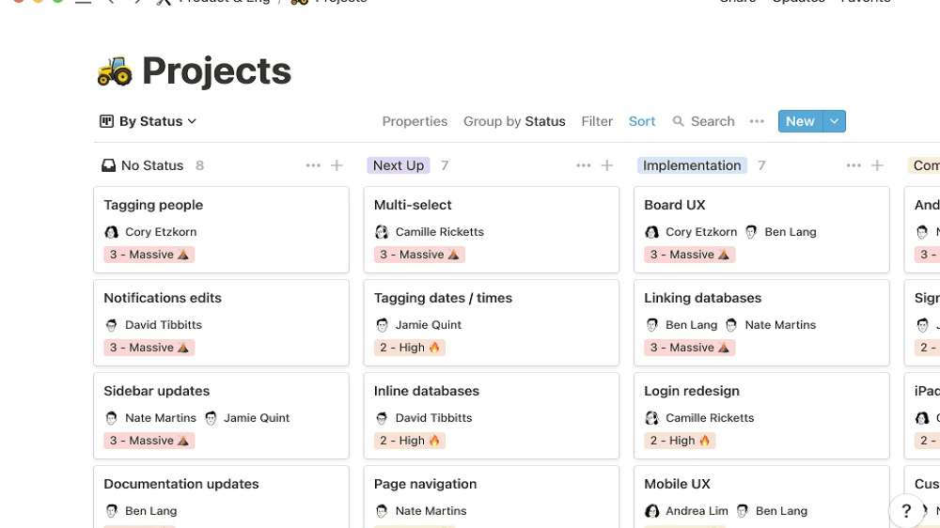Expand the By Status view switcher
940x528 pixels.
[x=149, y=121]
